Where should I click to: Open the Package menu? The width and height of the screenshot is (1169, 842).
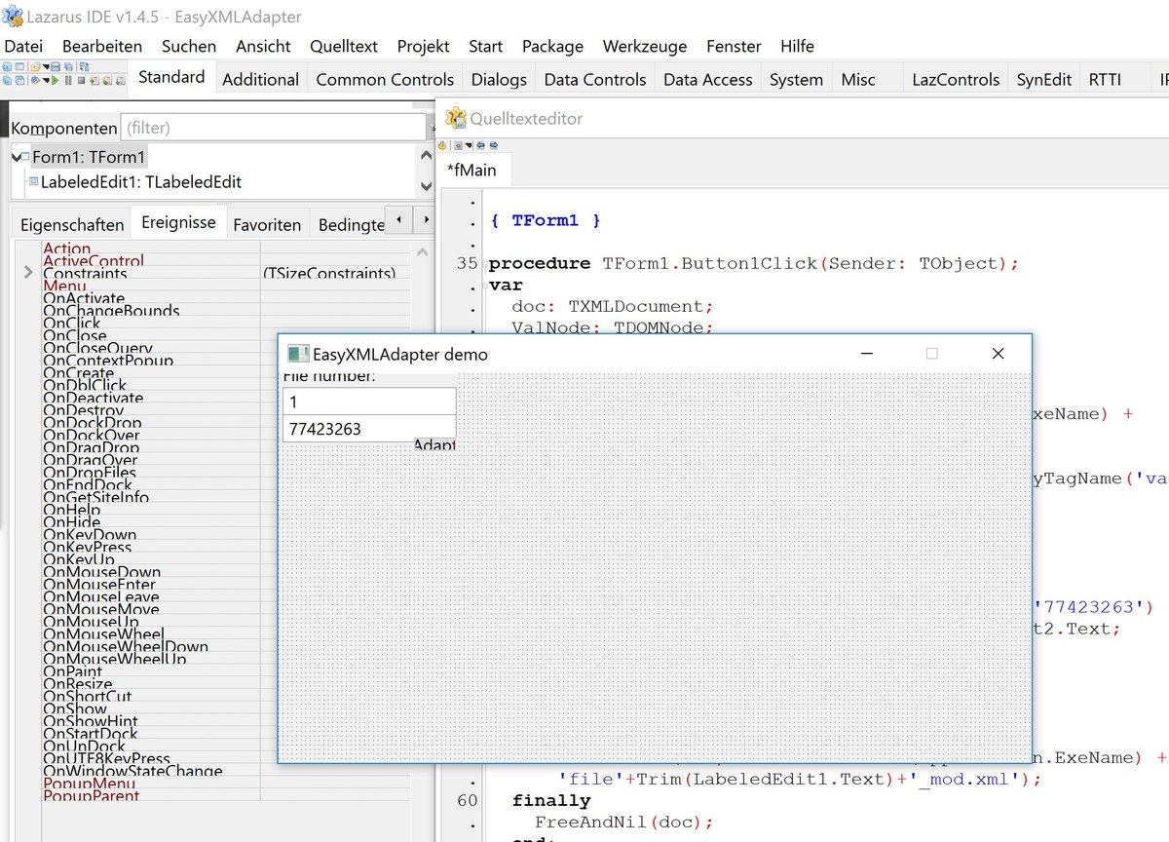point(552,46)
